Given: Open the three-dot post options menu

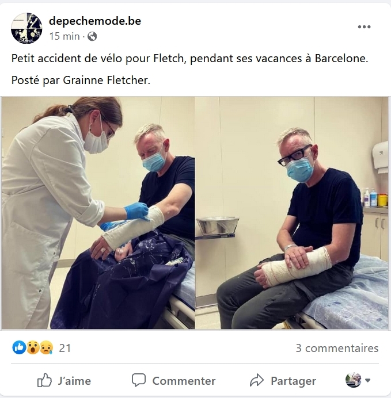Looking at the screenshot, I should coord(364,26).
